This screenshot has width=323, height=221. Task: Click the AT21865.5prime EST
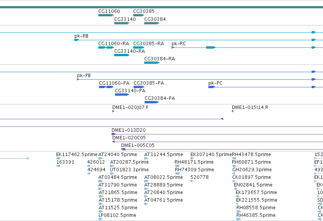click(101, 196)
